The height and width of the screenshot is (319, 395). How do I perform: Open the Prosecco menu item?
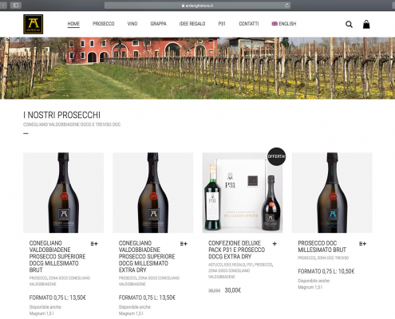click(104, 24)
